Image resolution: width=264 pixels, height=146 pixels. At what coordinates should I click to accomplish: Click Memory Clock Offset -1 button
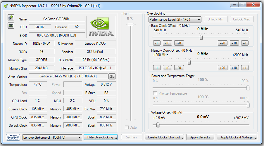tap(157, 68)
